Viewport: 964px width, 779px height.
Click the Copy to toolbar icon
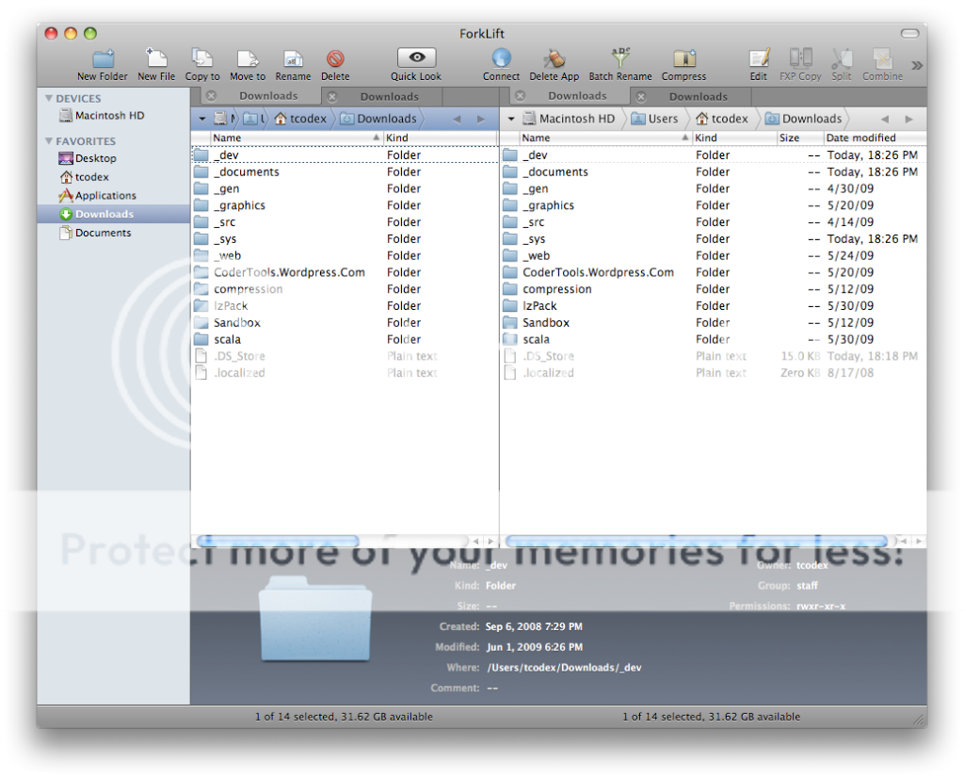[x=202, y=58]
